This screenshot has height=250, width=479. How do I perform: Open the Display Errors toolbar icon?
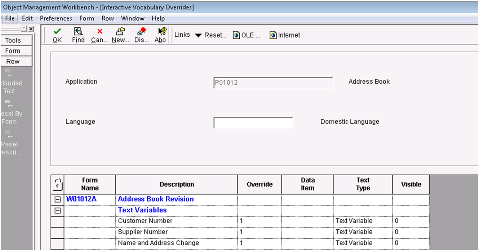(x=141, y=32)
